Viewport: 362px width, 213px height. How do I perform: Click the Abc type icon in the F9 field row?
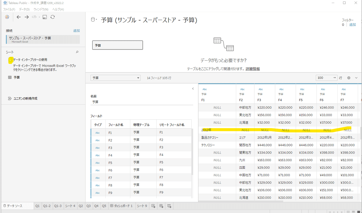tap(97, 193)
